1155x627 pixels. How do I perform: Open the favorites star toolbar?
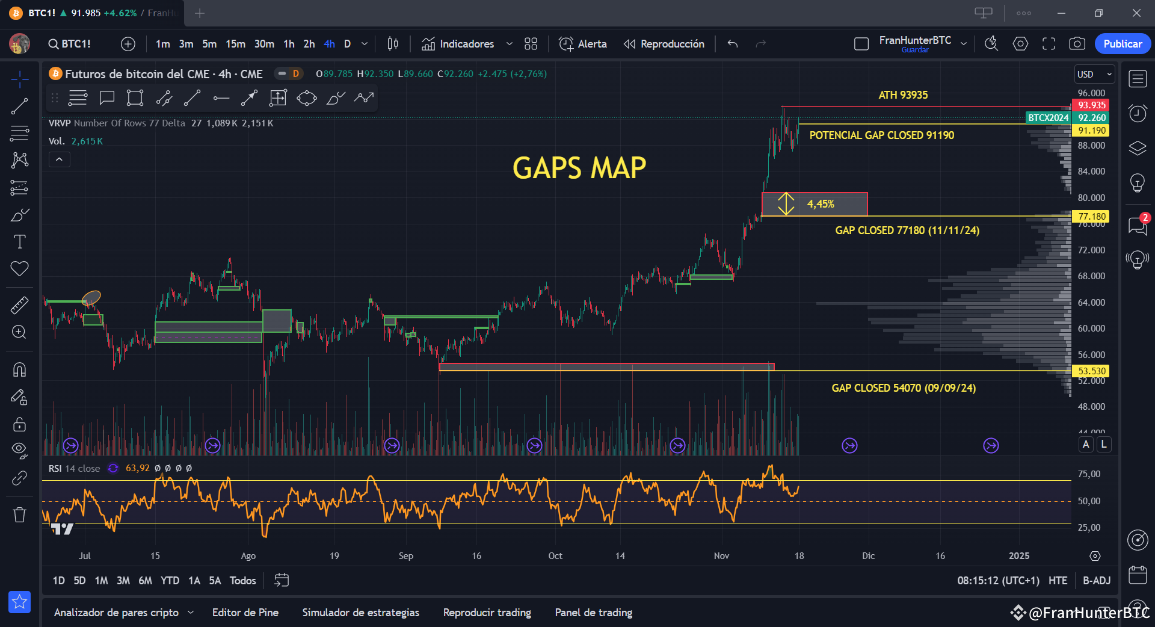(19, 602)
